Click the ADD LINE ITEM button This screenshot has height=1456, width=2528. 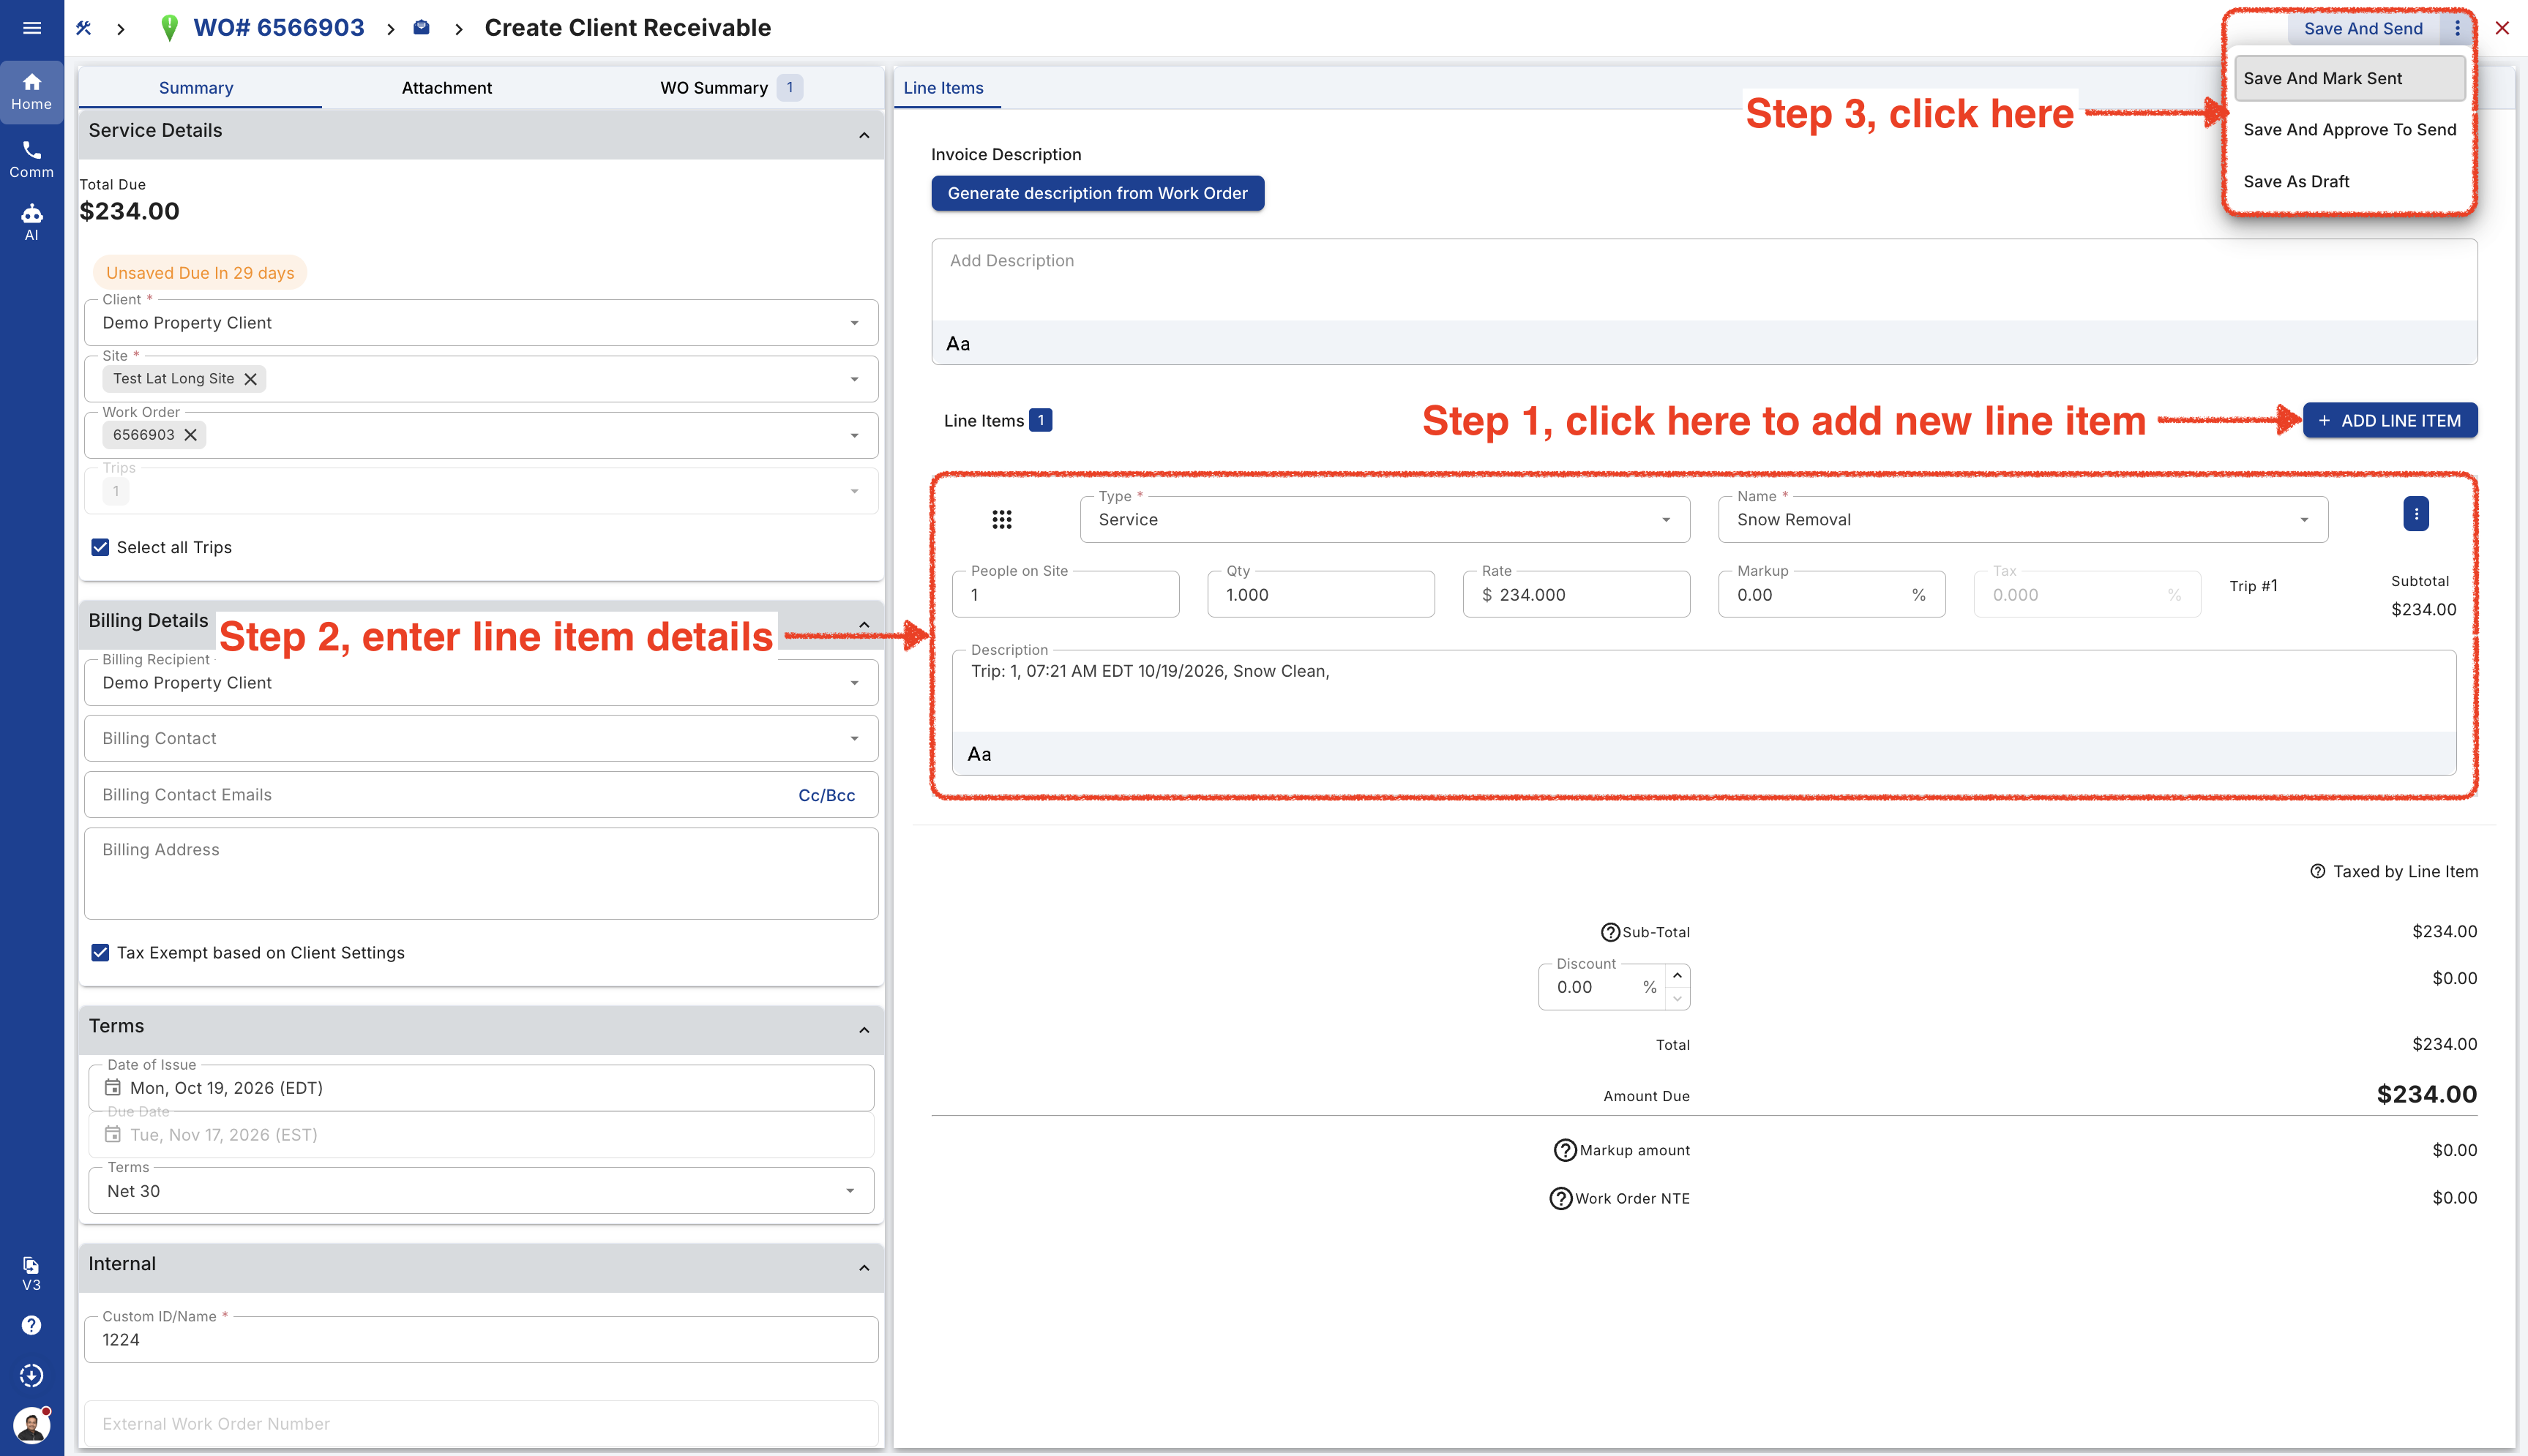2390,420
